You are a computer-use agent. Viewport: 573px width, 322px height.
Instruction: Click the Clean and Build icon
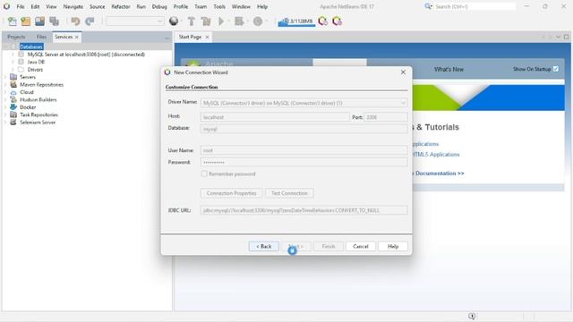click(x=206, y=21)
